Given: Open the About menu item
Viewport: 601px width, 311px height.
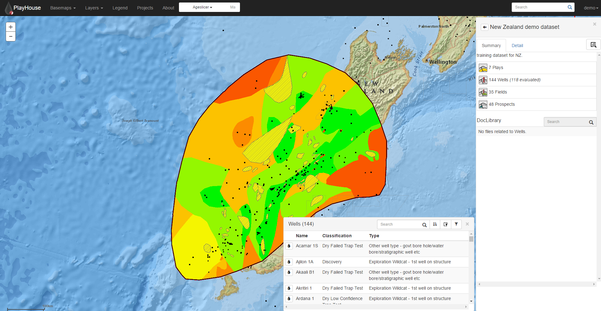Looking at the screenshot, I should (168, 8).
